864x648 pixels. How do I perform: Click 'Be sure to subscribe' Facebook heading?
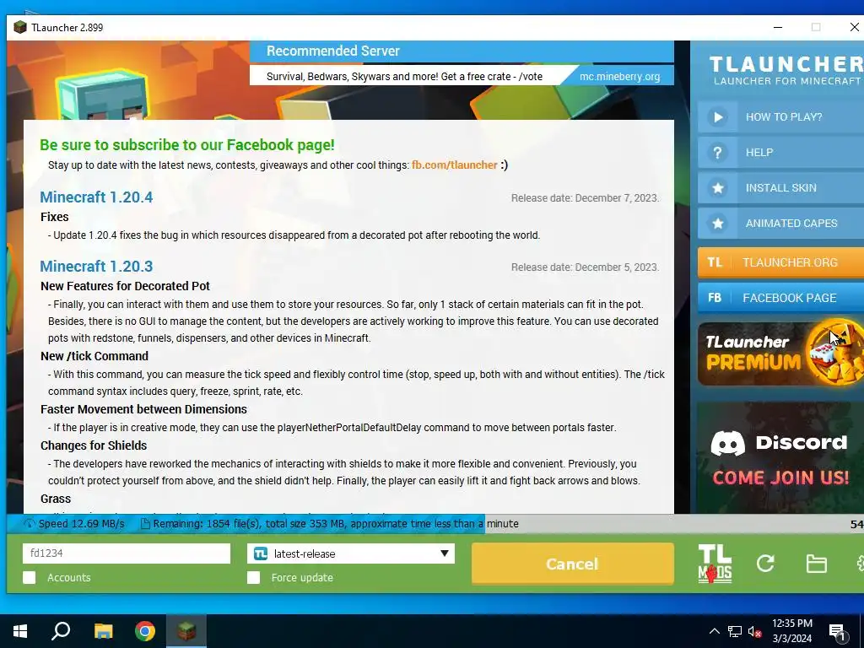[186, 145]
